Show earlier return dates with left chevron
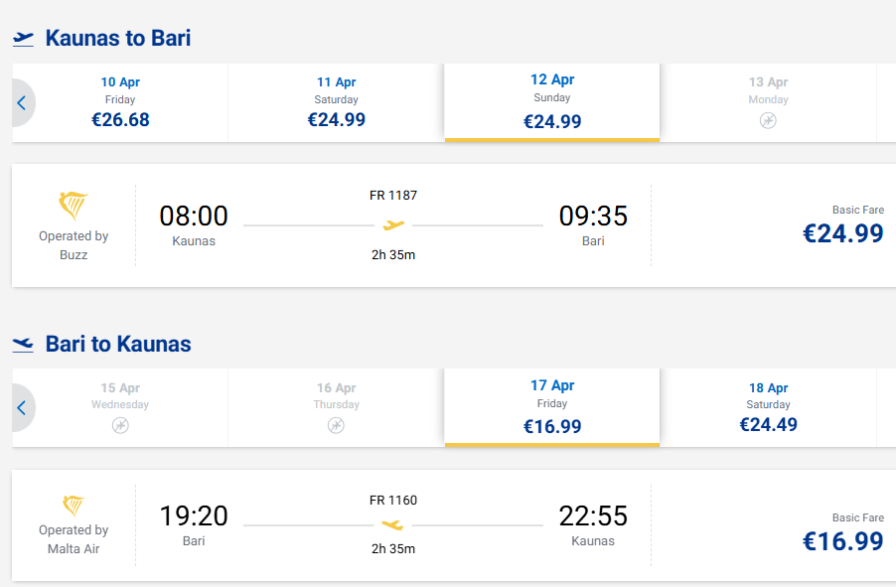Screen dimensions: 896x587 click(x=22, y=407)
